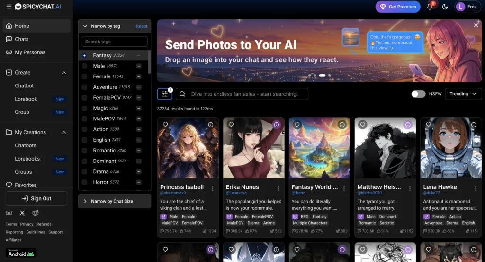
Task: Favorite Fantasy World card with heart icon
Action: point(297,125)
